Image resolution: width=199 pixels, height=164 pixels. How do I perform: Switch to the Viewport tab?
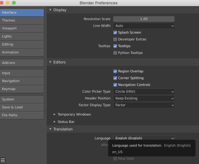(x=22, y=28)
